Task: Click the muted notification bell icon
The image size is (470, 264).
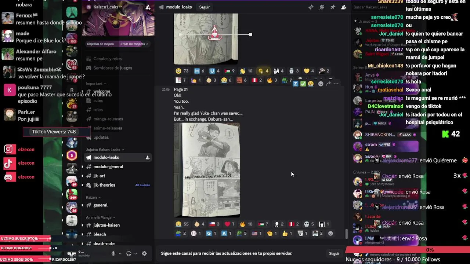Action: coord(322,7)
